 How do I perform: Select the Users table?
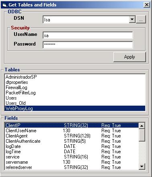pos(75,98)
